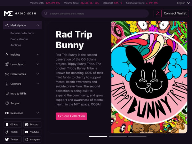This screenshot has height=144, width=192.
Task: Open Popular collections submenu item
Action: click(x=22, y=33)
